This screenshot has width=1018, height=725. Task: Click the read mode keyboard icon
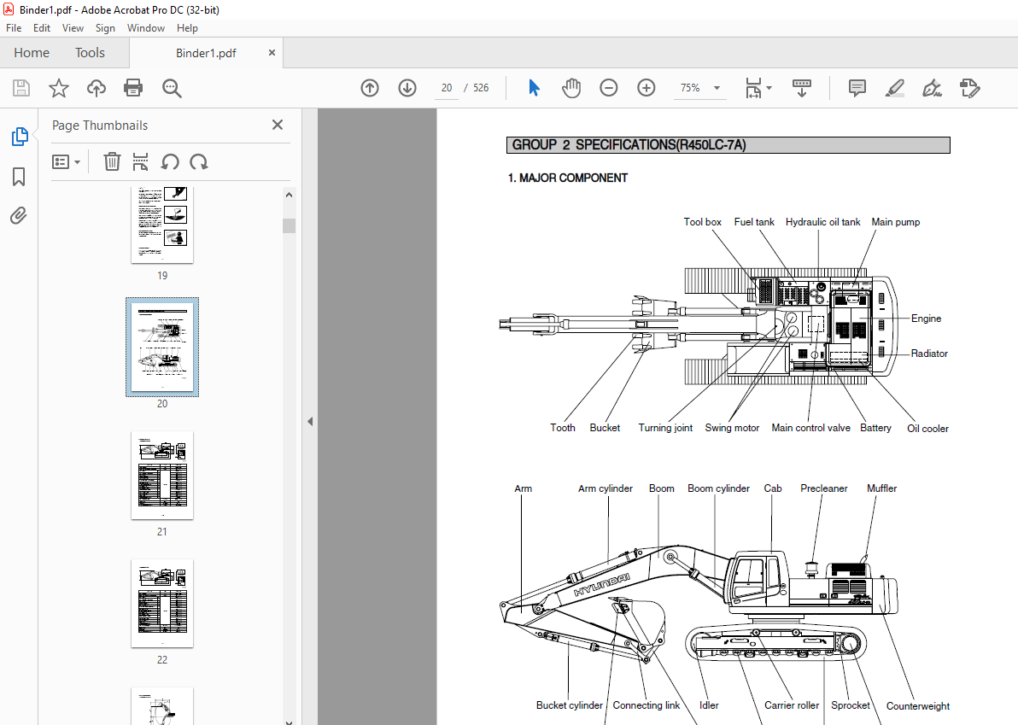pos(802,88)
